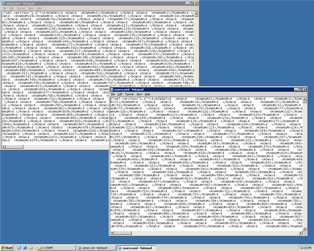The height and width of the screenshot is (251, 314).
Task: Click the Start button on taskbar
Action: coord(7,248)
